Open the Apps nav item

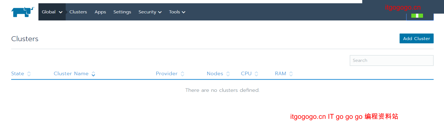coord(100,12)
